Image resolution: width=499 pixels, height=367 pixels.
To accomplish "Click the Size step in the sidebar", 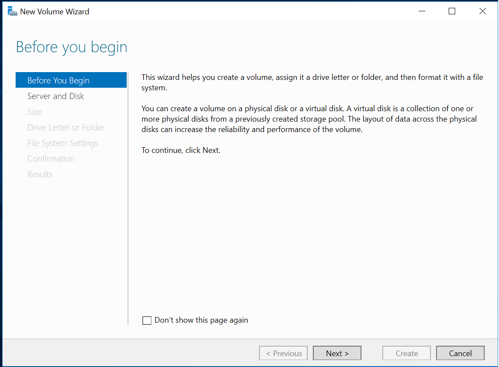I will (35, 112).
